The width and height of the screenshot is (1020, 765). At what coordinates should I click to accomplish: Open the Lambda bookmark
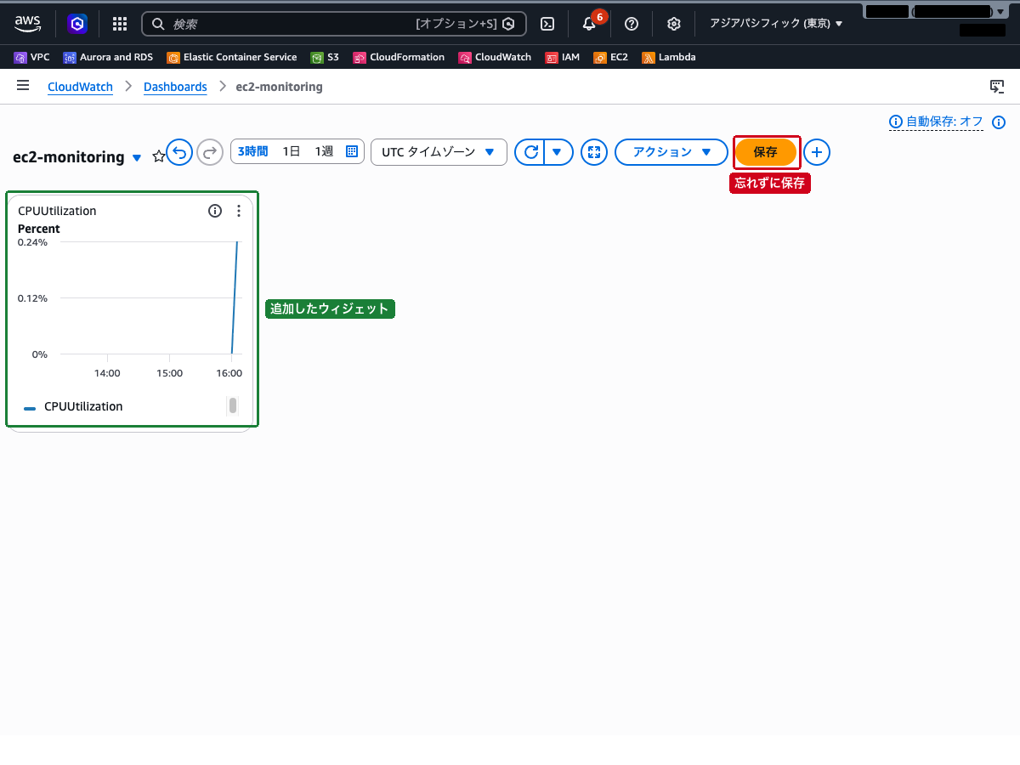(669, 58)
